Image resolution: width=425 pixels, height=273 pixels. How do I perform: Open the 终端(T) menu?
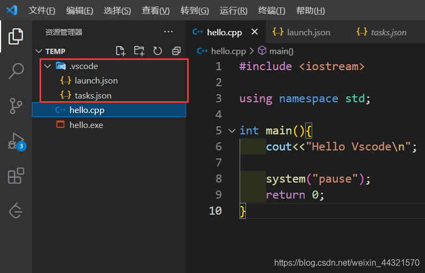pos(272,11)
